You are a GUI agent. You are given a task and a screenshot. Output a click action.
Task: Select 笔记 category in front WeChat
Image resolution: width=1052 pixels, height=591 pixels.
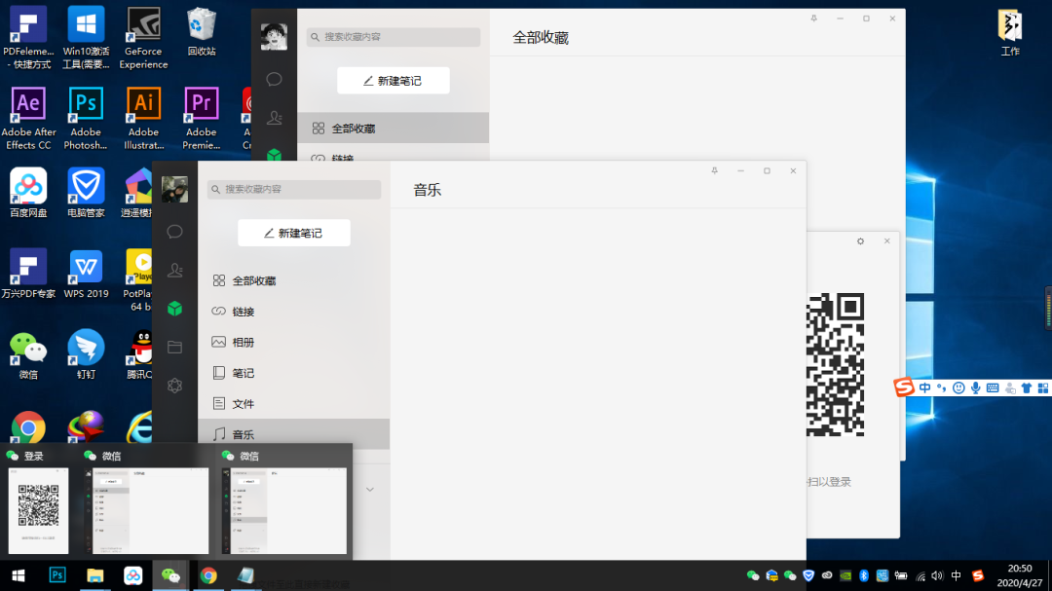(294, 373)
